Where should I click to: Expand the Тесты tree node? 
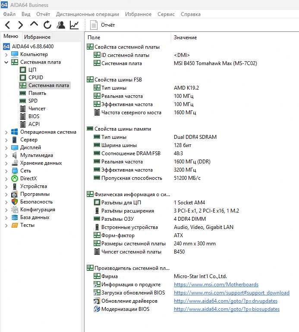pos(6,225)
